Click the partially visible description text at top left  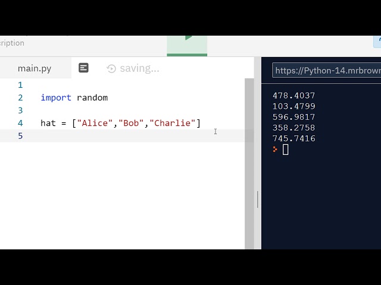(12, 43)
